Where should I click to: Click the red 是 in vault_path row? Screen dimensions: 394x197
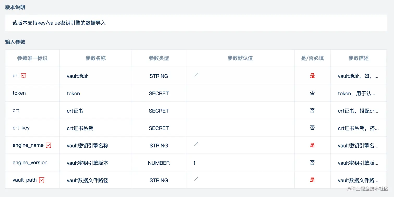pyautogui.click(x=312, y=180)
